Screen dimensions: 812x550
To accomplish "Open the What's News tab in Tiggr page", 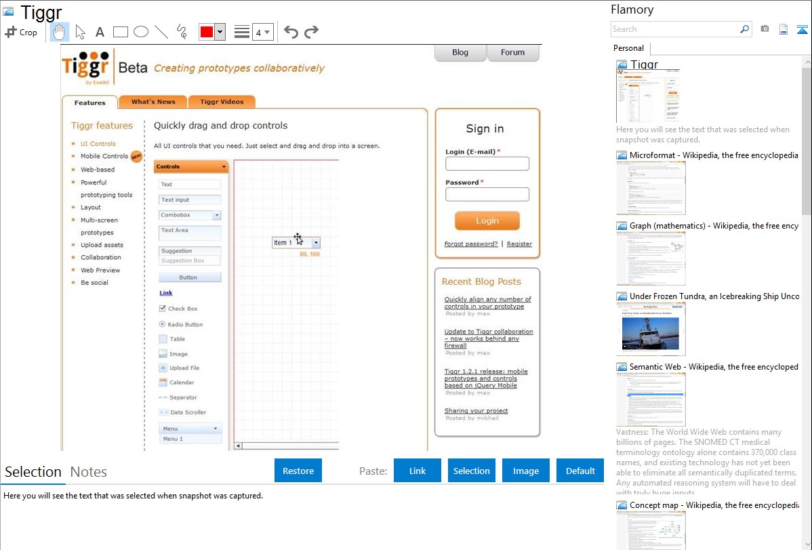I will click(153, 102).
